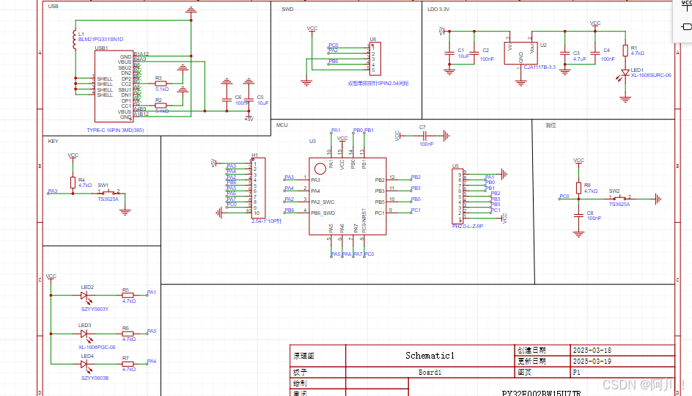Click the 'Schematic1' title block cell

430,356
